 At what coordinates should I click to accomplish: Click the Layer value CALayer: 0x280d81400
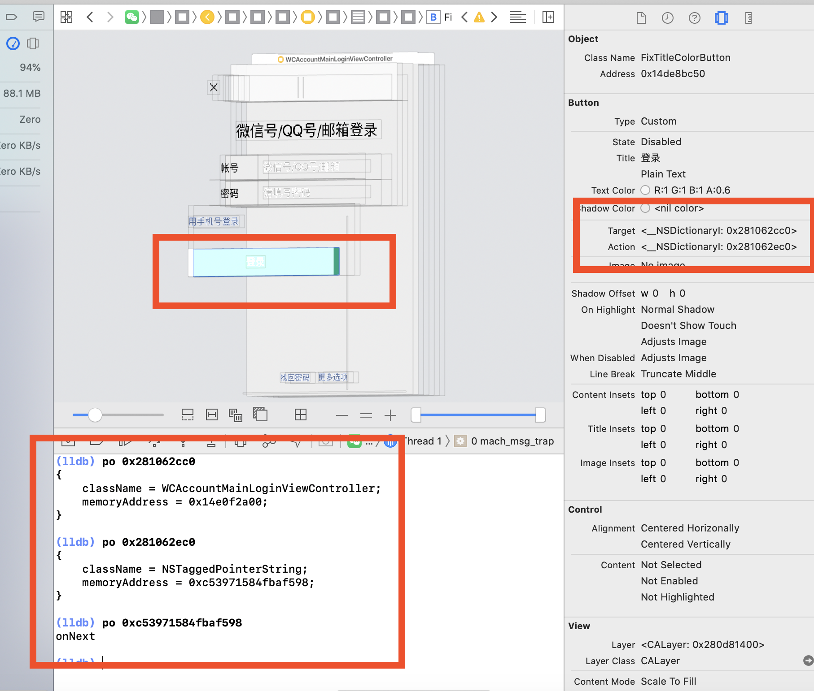[x=703, y=644]
